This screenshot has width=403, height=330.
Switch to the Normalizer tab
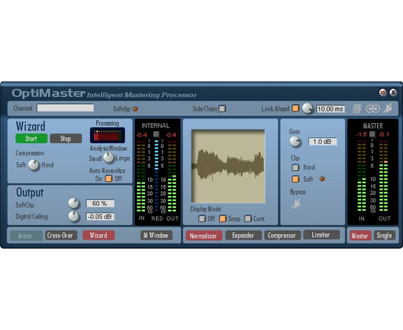click(x=204, y=235)
